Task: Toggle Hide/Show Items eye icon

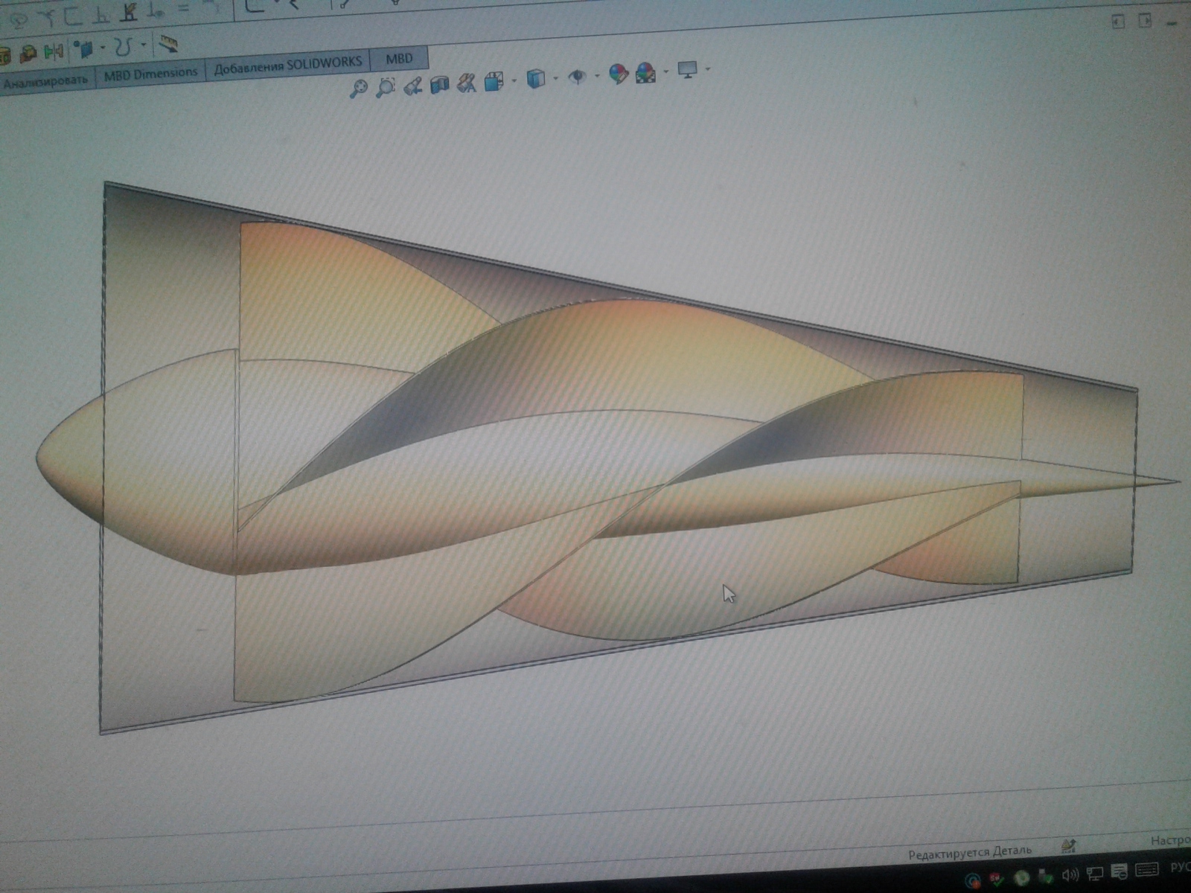Action: (576, 77)
